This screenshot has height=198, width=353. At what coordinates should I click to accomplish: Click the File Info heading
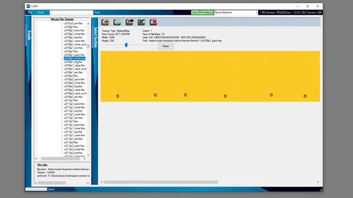pyautogui.click(x=42, y=165)
